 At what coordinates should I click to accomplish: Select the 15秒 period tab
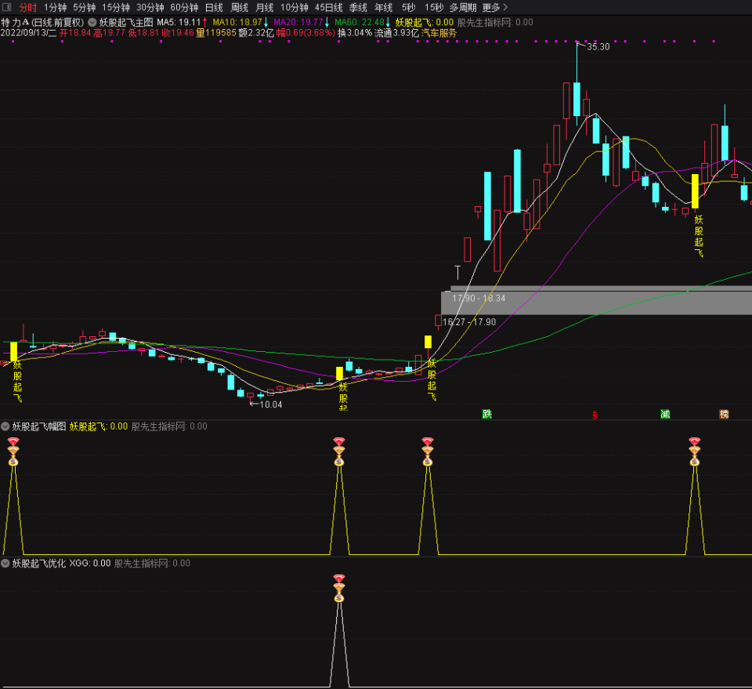434,8
